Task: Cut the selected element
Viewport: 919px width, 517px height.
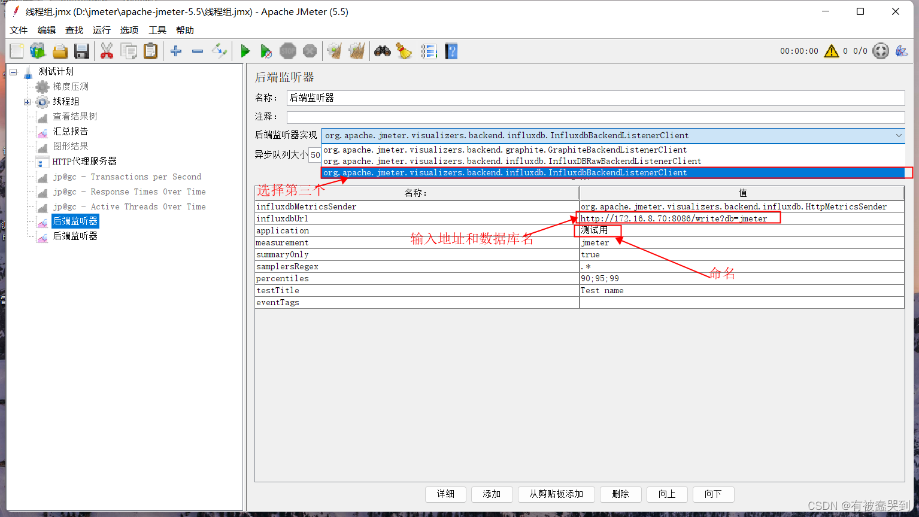Action: point(107,51)
